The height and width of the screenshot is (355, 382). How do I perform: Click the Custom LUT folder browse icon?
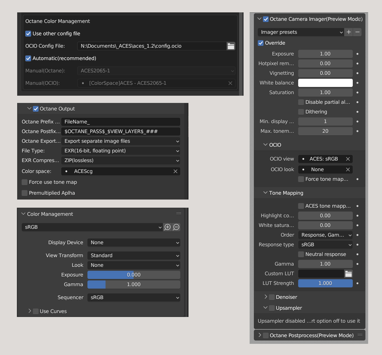pyautogui.click(x=349, y=274)
